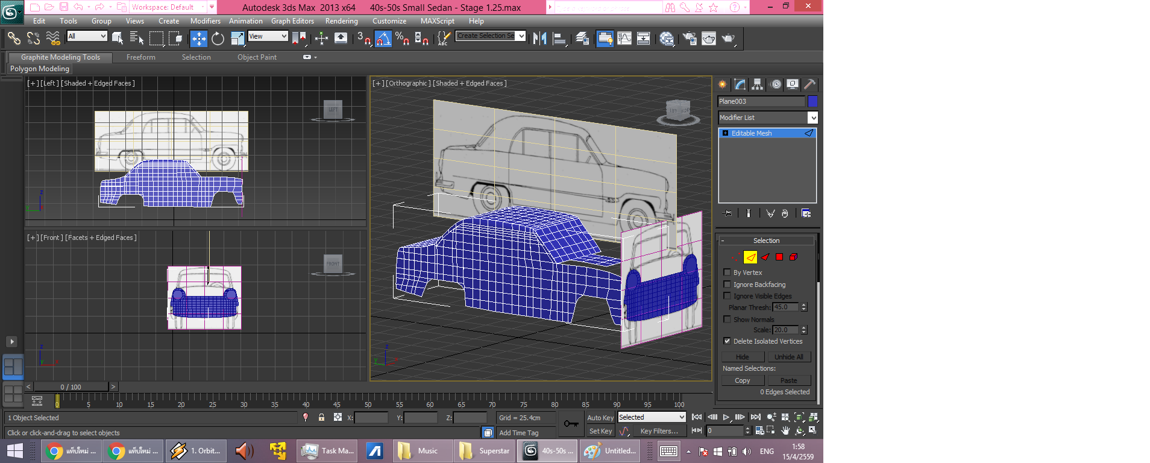Open the Rendering menu

pyautogui.click(x=341, y=21)
